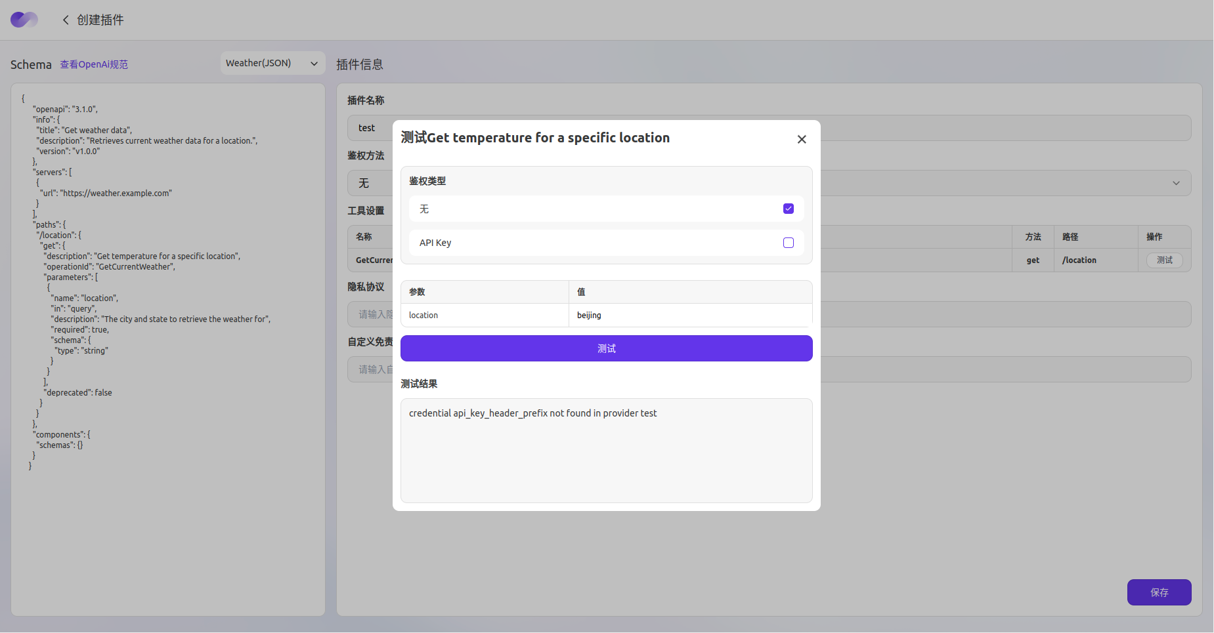
Task: Focus the 隐私协议 input field
Action: (985, 314)
